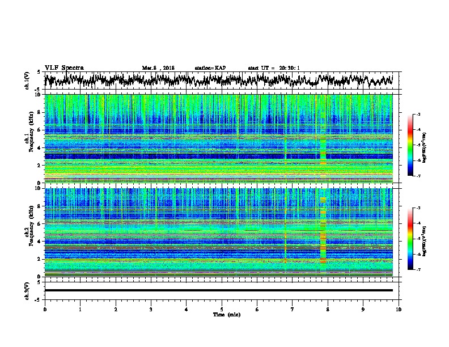Click the ch.1(V) waveform axis label

coord(27,81)
